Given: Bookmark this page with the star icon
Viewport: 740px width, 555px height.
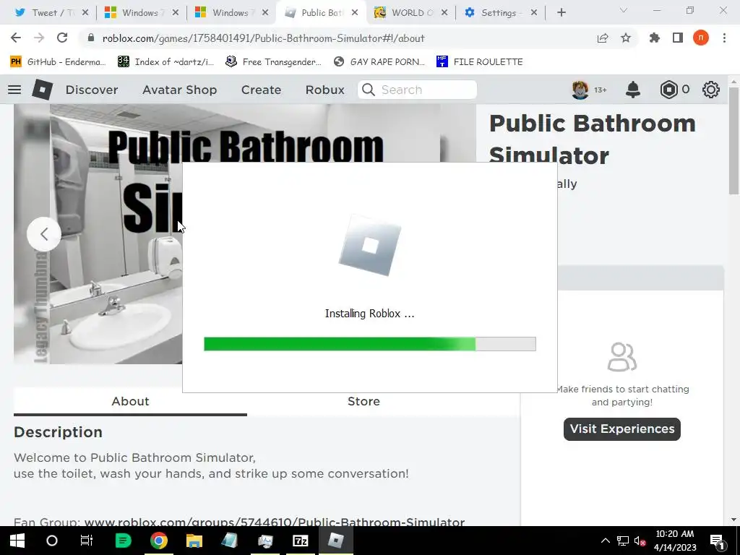Looking at the screenshot, I should click(x=626, y=38).
